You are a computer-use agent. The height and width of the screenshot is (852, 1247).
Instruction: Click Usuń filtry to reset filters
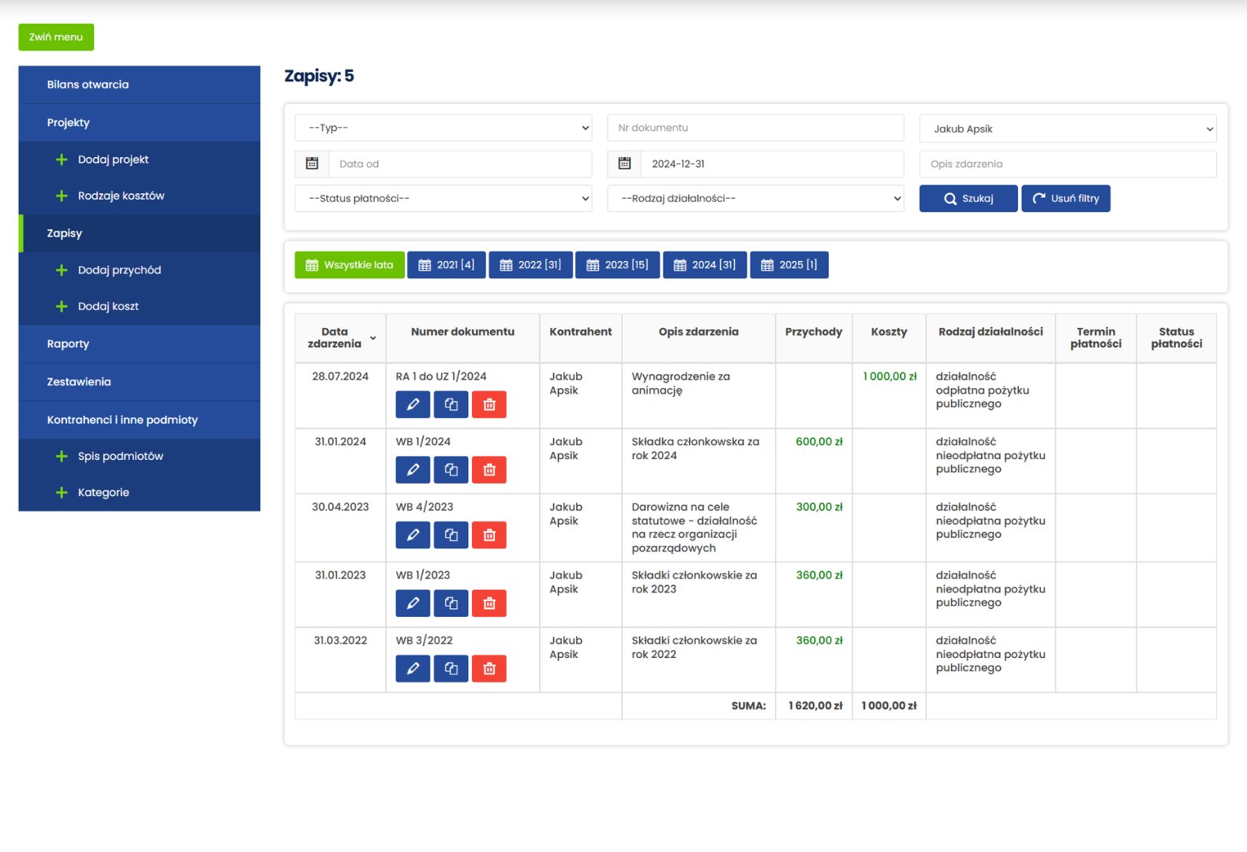click(1065, 199)
